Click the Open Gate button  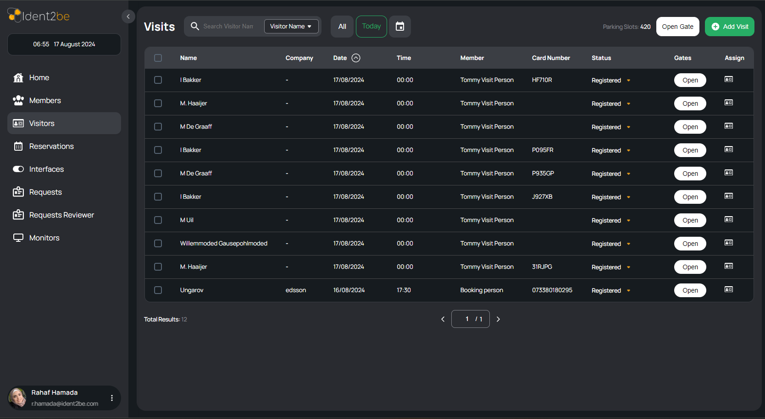point(678,27)
